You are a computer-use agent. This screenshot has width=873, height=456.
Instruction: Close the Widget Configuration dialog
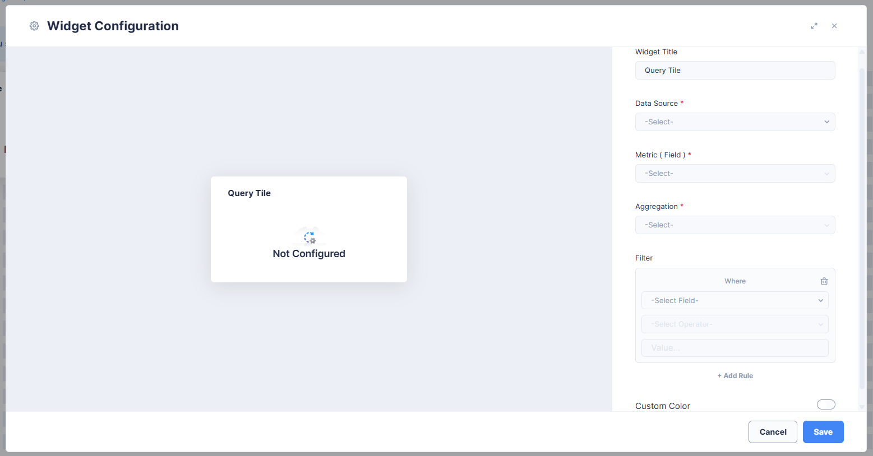(834, 26)
